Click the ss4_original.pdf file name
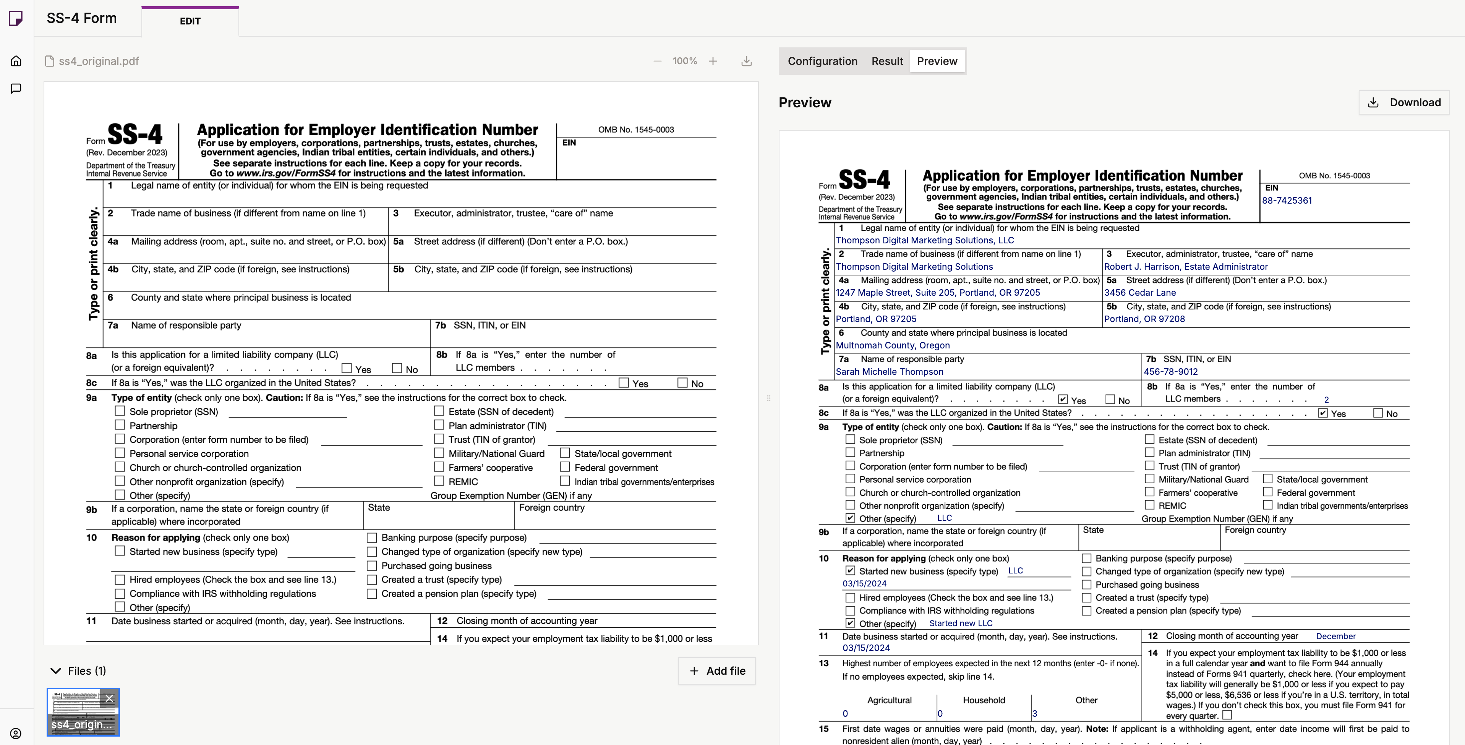This screenshot has height=745, width=1465. (x=99, y=61)
